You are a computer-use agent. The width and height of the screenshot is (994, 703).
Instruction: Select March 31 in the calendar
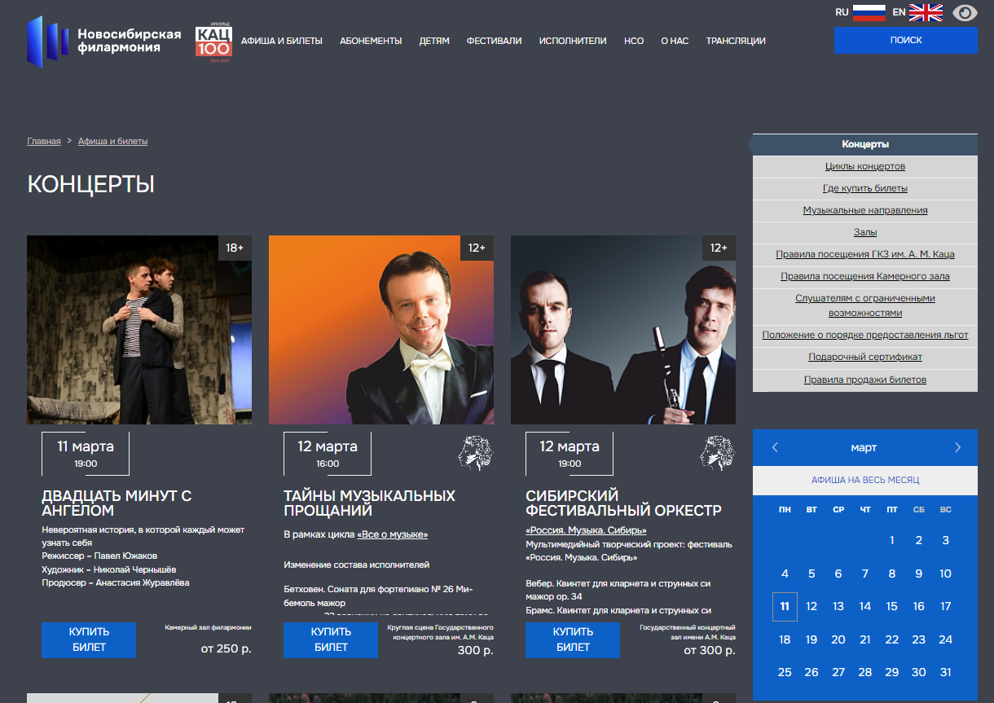point(946,672)
